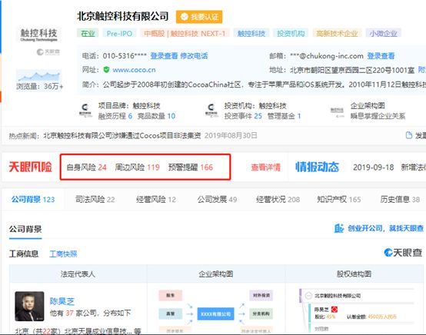Click 查看详情 risk details link
The width and height of the screenshot is (426, 335).
[x=265, y=167]
